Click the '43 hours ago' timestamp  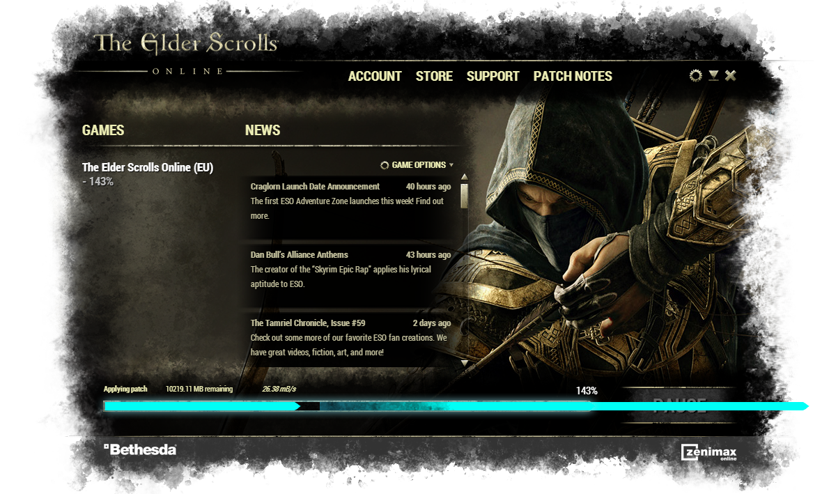(x=428, y=254)
